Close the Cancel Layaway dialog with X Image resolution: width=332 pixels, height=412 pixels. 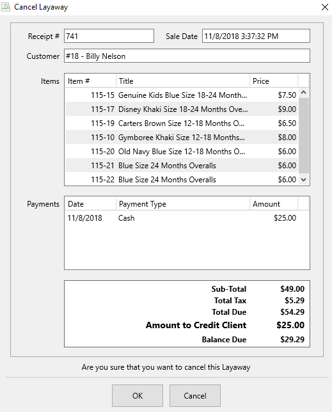tap(325, 7)
